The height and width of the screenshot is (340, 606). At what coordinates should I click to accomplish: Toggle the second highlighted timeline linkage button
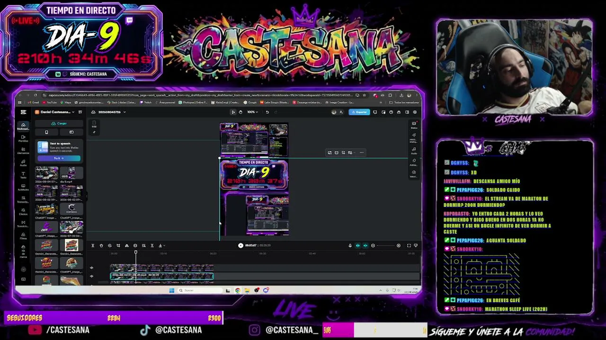(365, 246)
